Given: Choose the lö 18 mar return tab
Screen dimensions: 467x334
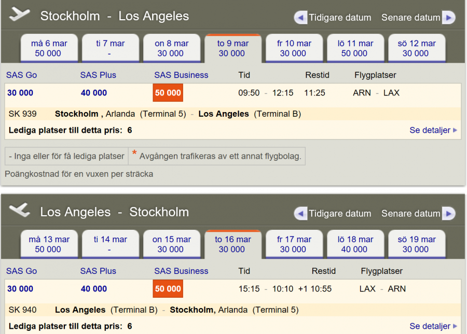Looking at the screenshot, I should pyautogui.click(x=354, y=244).
